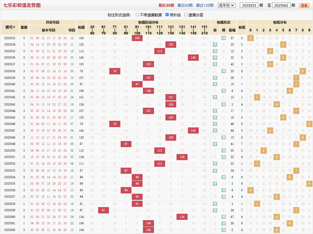Select period 2025040 in the 期号 column
The height and width of the screenshot is (234, 313).
(10, 84)
